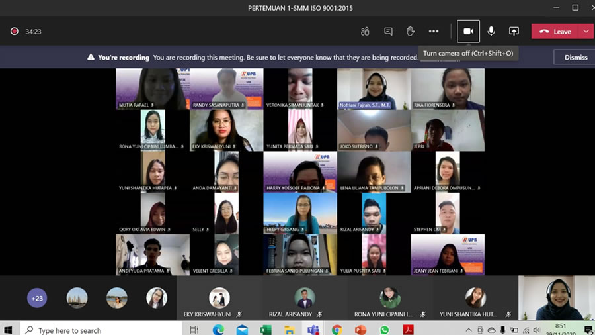Image resolution: width=595 pixels, height=335 pixels.
Task: Click the Windows search box
Action: tap(99, 329)
